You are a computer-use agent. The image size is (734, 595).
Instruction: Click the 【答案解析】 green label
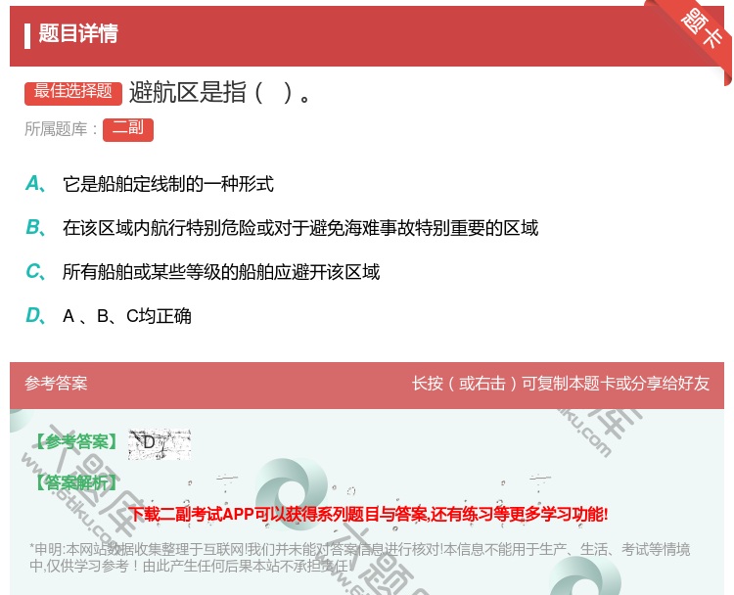point(77,482)
